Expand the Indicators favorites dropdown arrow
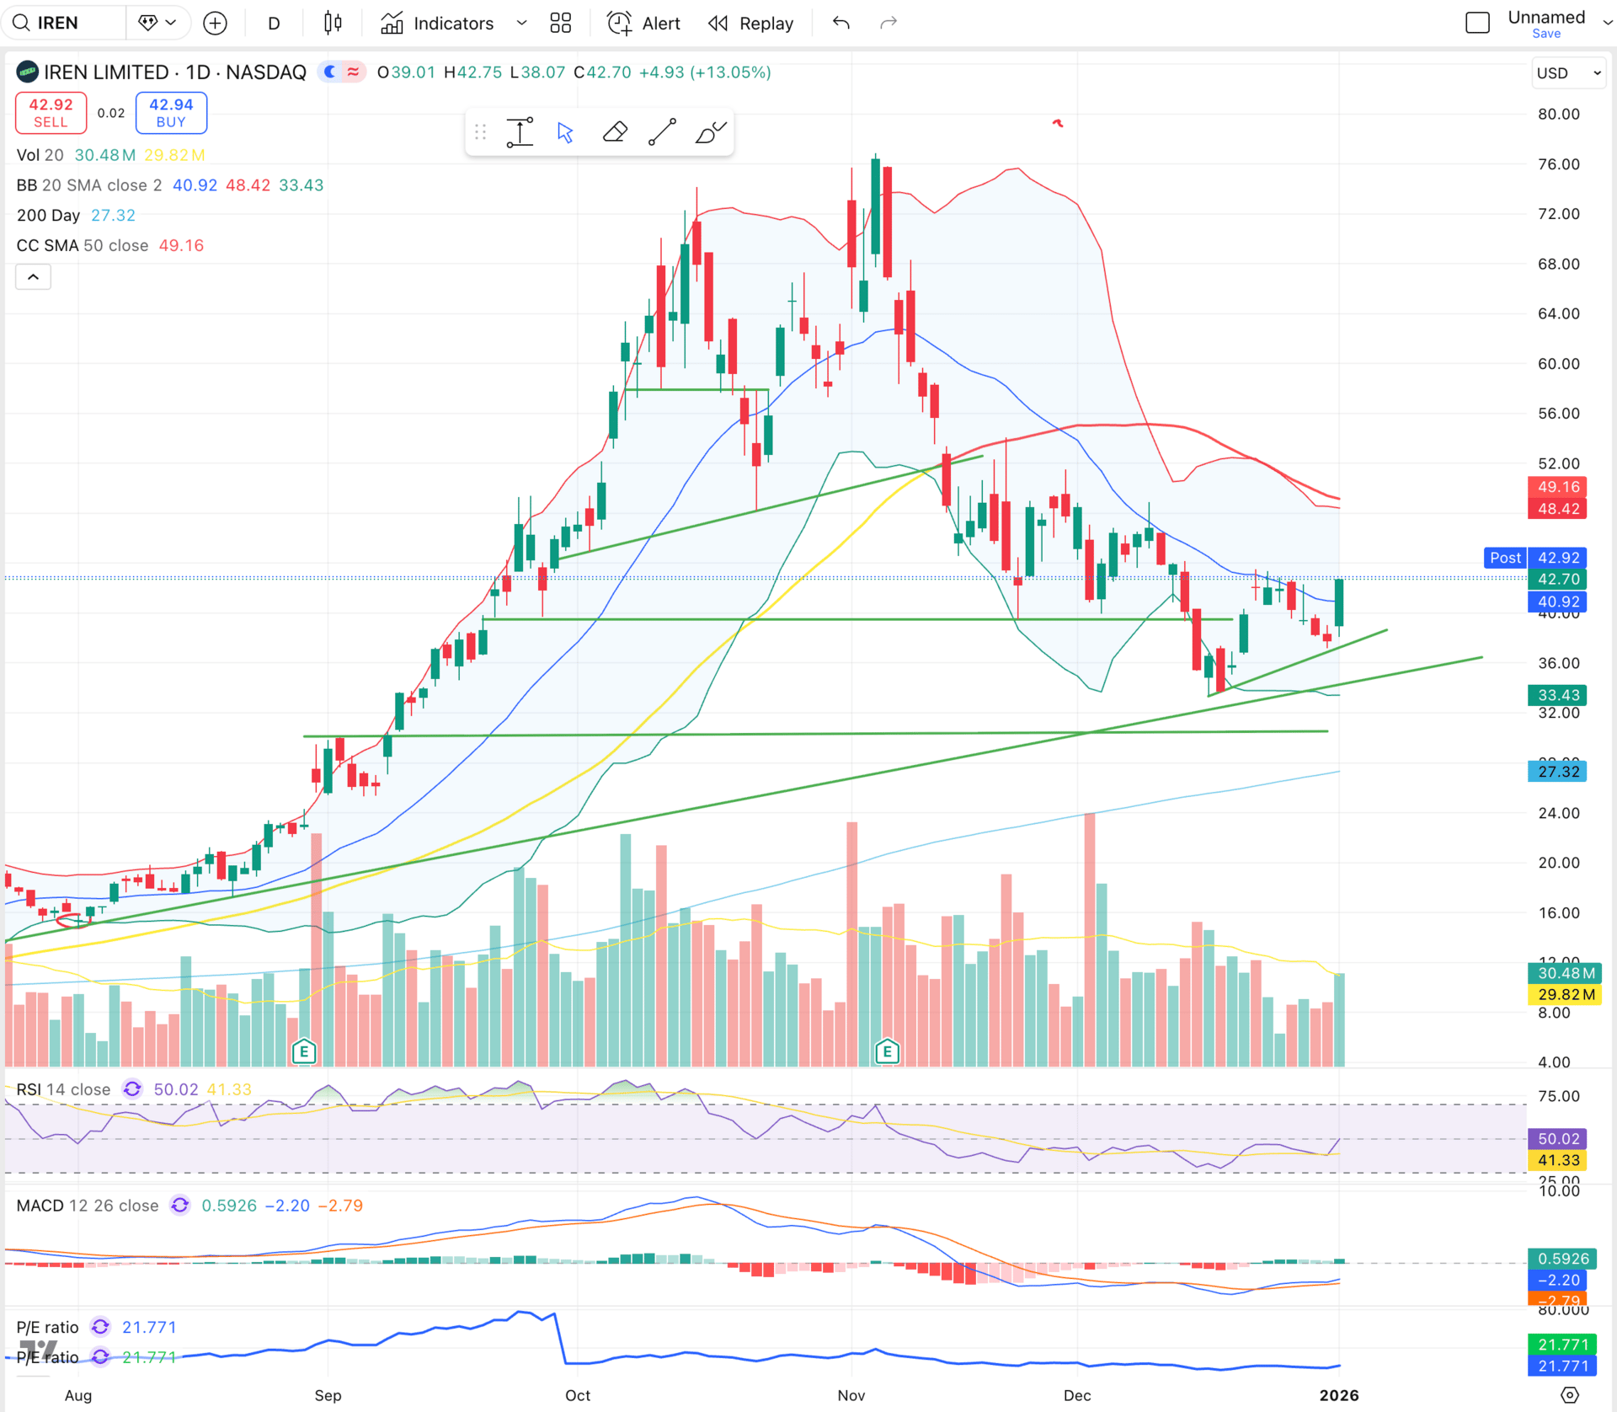The height and width of the screenshot is (1412, 1617). coord(521,23)
